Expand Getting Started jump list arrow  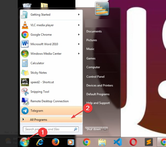click(x=79, y=15)
